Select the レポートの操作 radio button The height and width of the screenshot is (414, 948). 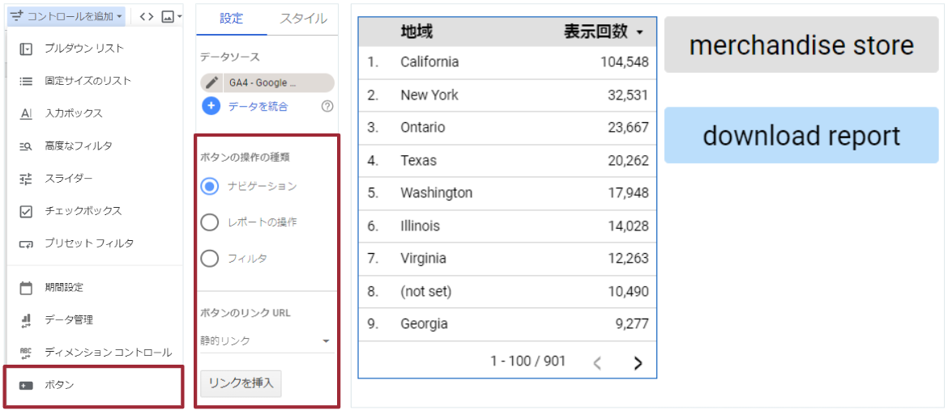click(210, 222)
